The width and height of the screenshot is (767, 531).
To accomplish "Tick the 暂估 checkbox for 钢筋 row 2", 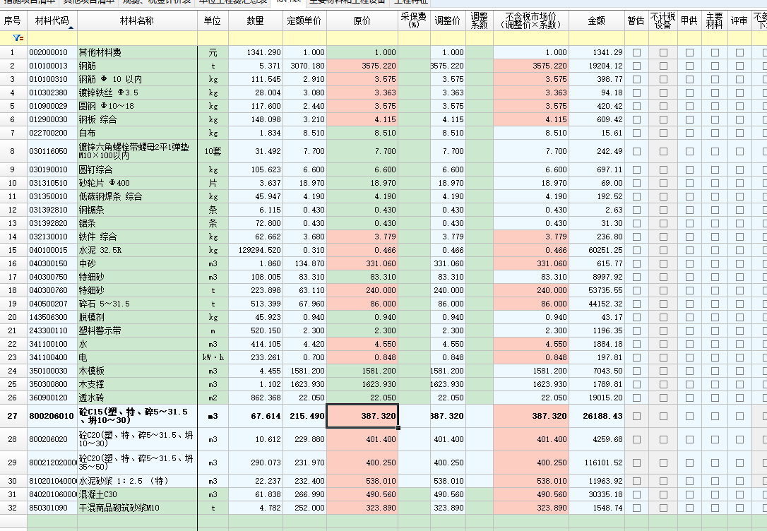I will 636,66.
